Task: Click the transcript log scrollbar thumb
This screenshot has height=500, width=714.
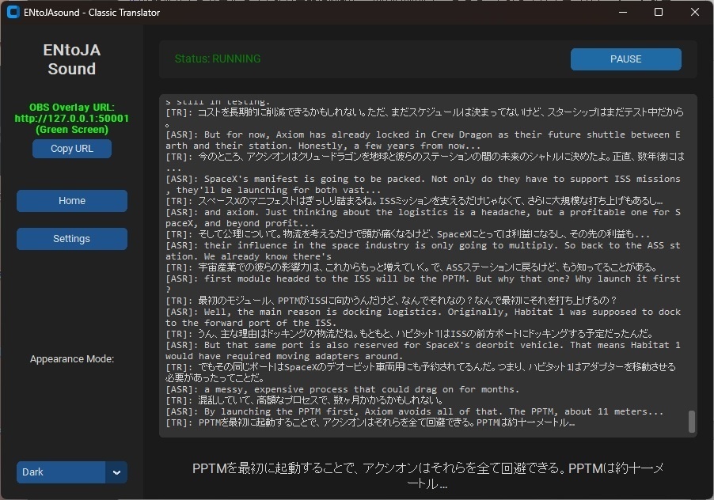Action: (x=691, y=422)
